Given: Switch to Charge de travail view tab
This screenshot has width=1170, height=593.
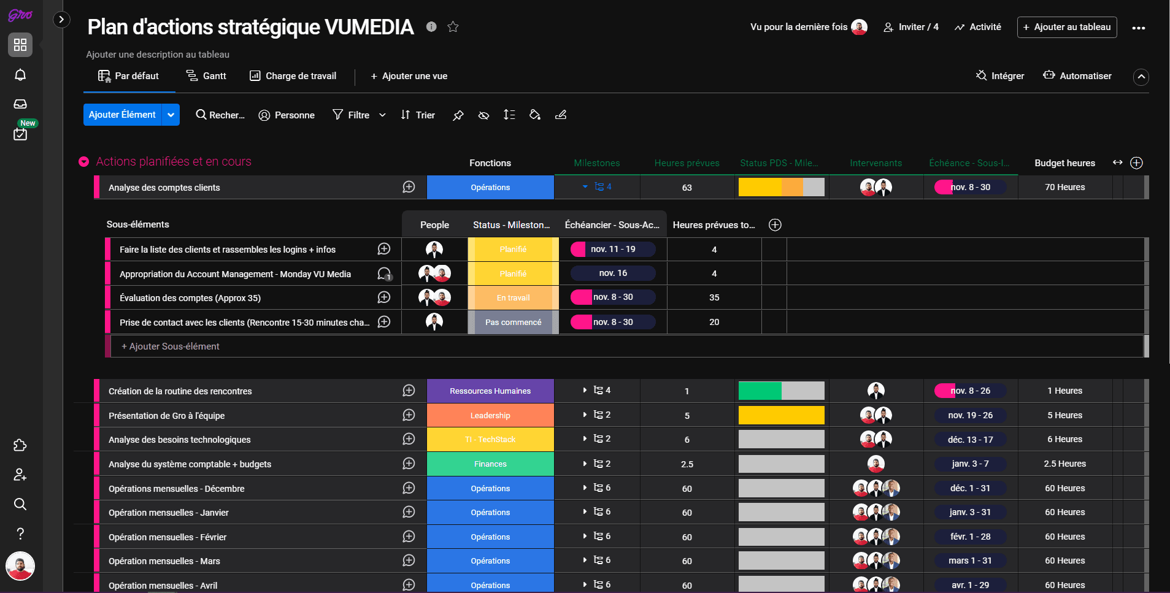Looking at the screenshot, I should (293, 76).
